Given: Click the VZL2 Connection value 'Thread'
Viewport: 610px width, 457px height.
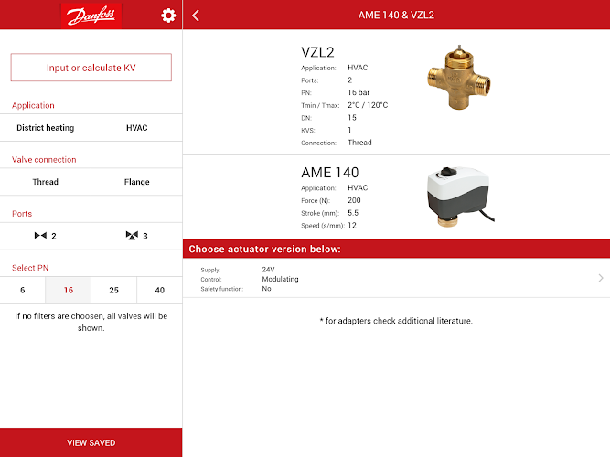Looking at the screenshot, I should click(x=359, y=143).
